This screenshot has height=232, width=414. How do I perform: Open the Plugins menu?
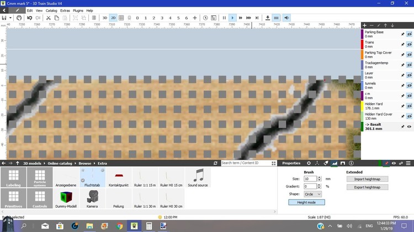coord(78,10)
